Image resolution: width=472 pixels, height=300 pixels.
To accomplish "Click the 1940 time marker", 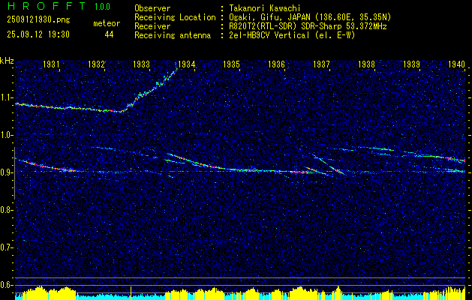I will [457, 64].
